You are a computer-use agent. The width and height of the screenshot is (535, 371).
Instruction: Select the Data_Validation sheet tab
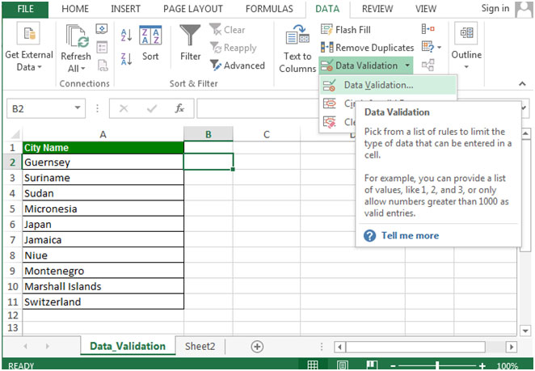point(128,347)
